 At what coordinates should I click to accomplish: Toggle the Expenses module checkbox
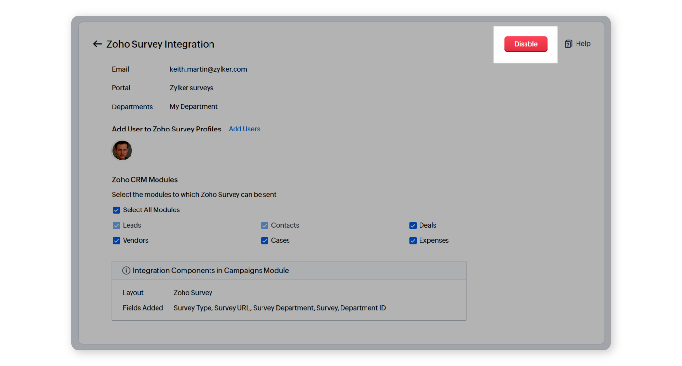(413, 241)
